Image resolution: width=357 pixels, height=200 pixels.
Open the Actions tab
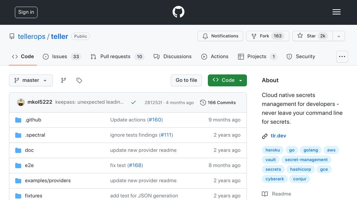click(x=215, y=56)
